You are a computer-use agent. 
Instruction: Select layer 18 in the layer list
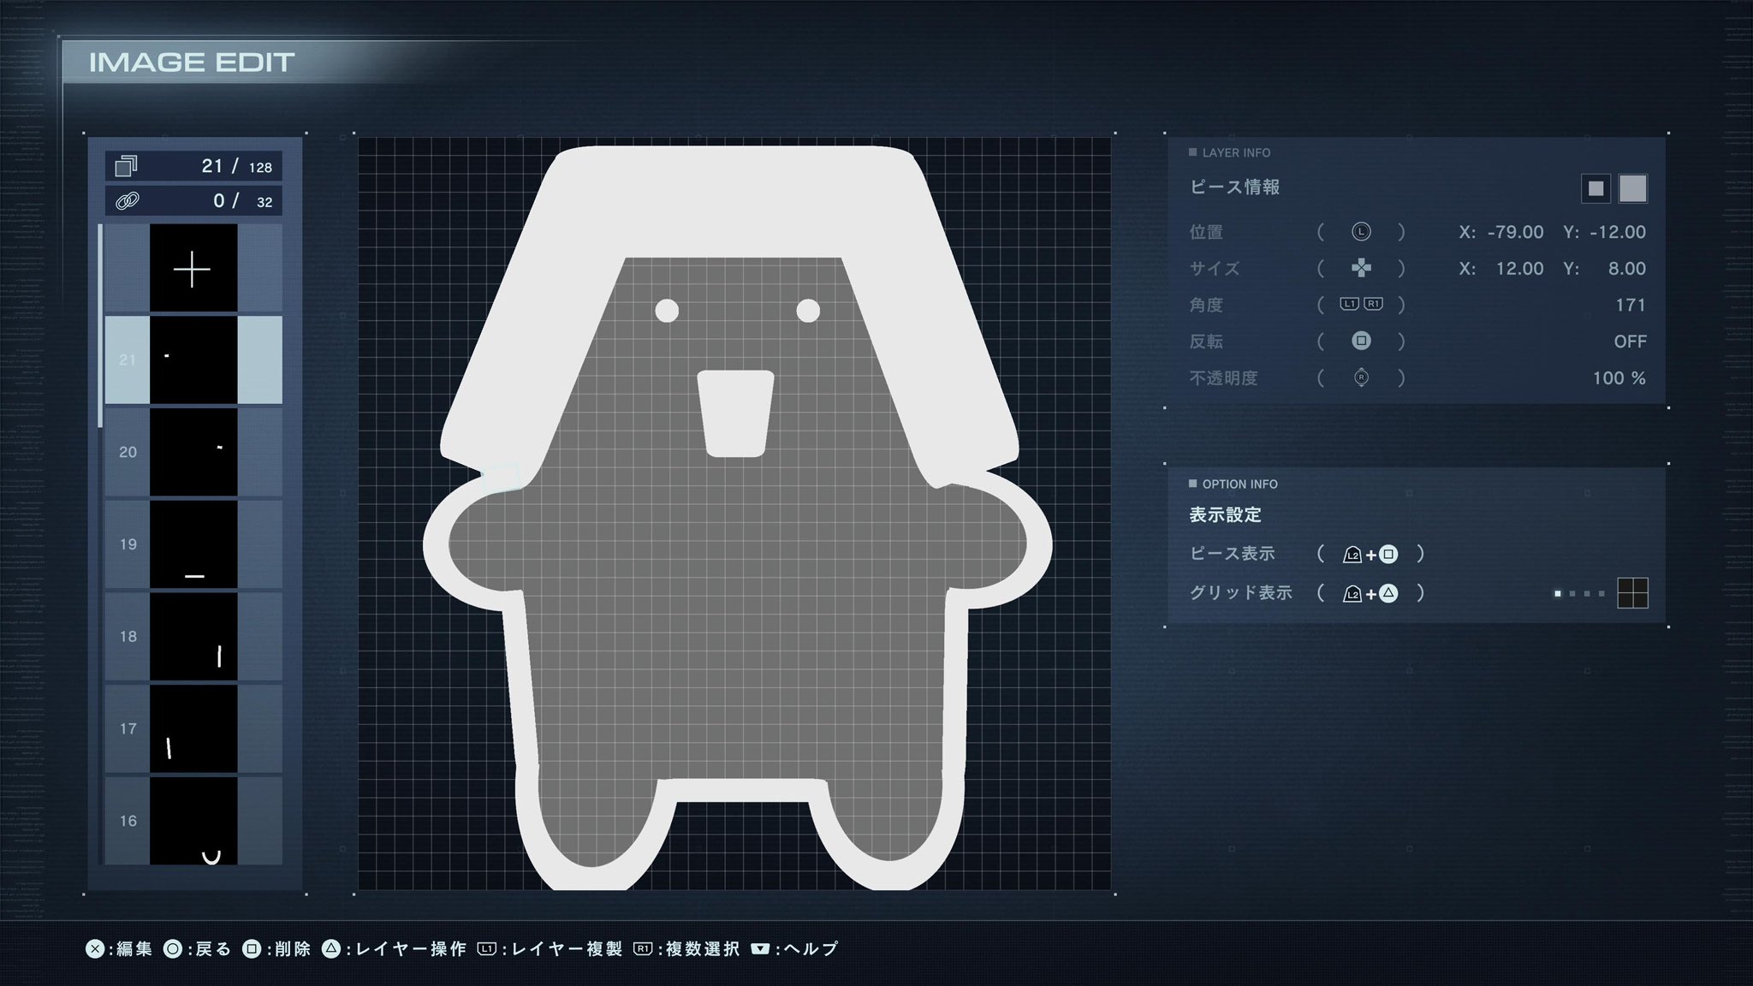point(193,637)
